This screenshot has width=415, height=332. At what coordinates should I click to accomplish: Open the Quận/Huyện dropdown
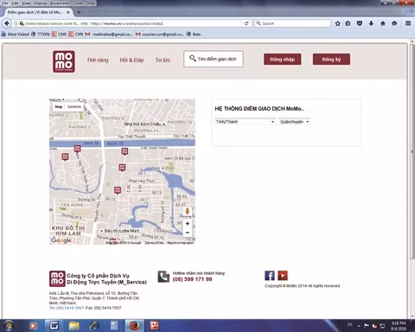pos(294,122)
